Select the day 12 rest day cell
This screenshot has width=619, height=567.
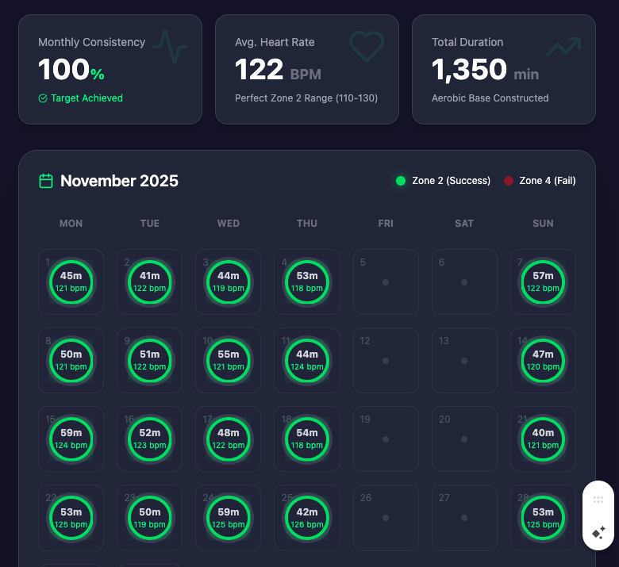coord(386,361)
